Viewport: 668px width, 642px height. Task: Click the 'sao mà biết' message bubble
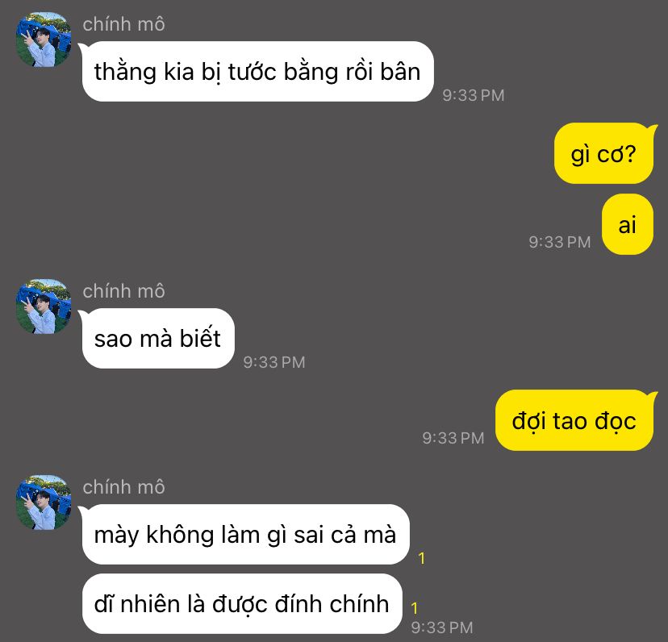point(158,338)
